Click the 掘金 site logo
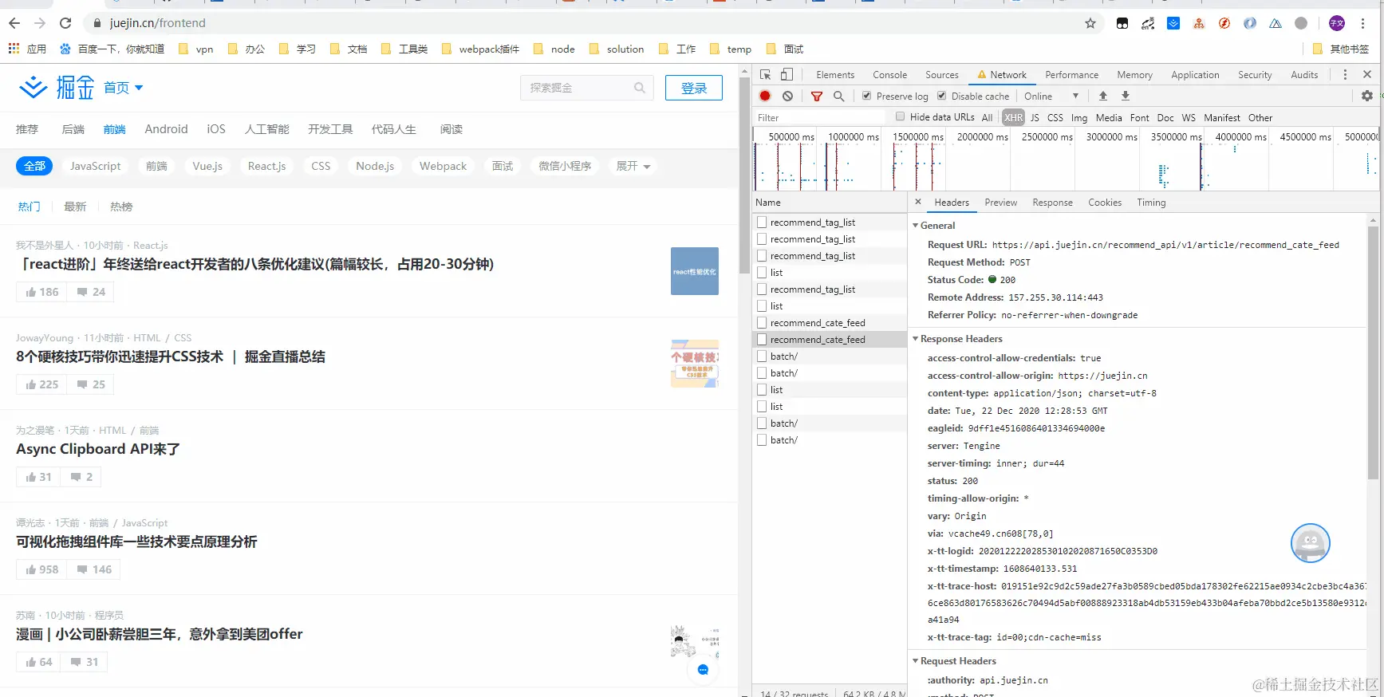 click(x=57, y=87)
